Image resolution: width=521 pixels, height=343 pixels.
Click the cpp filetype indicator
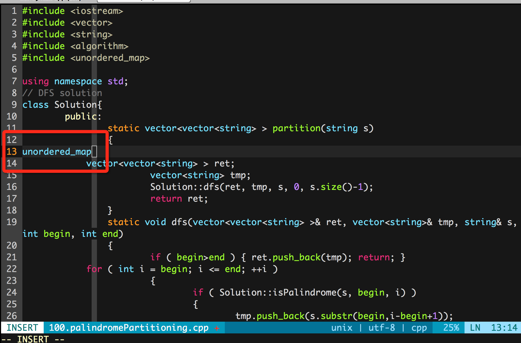(419, 328)
